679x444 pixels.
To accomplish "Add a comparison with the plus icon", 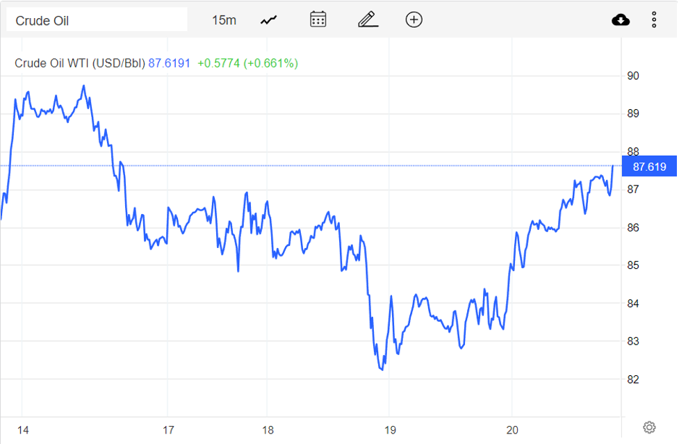I will pos(414,19).
